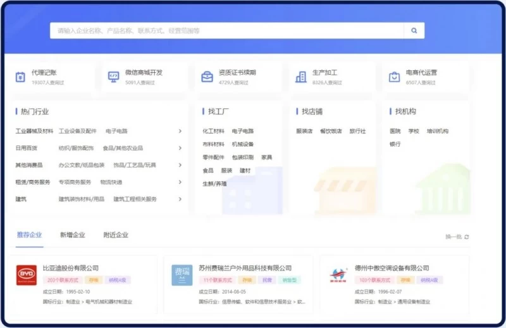
Task: Click the BYD company logo
Action: coord(27,275)
